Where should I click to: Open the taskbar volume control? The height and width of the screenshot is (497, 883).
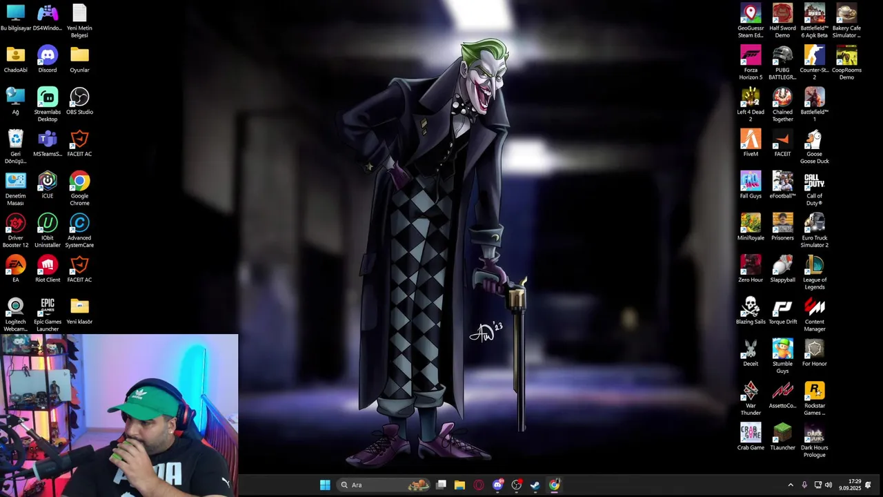[829, 485]
